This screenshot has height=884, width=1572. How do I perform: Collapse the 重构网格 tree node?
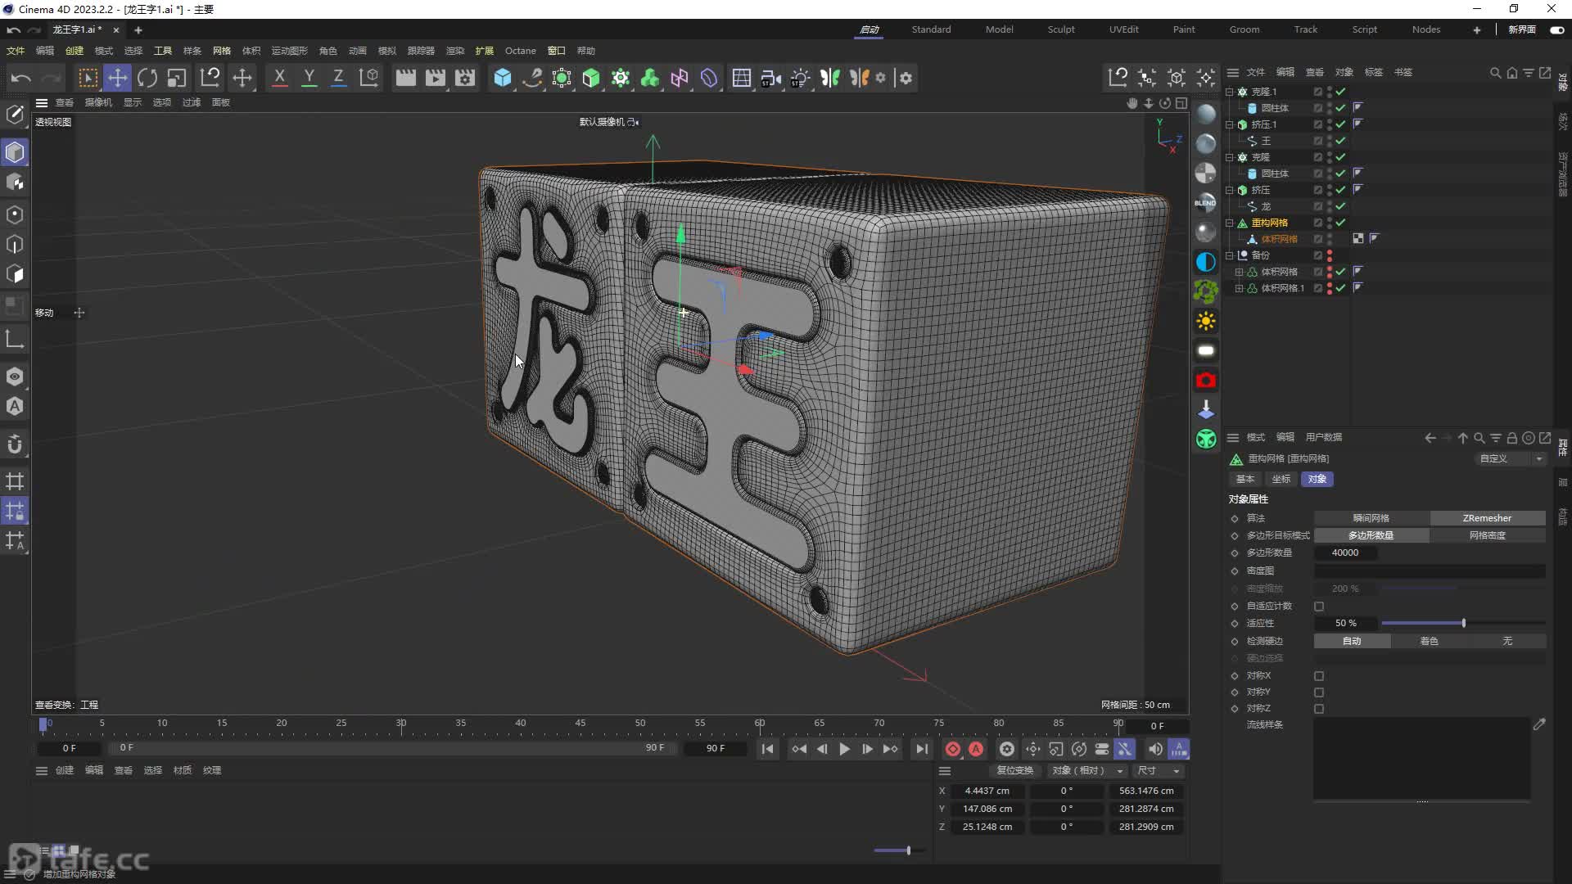click(1230, 223)
